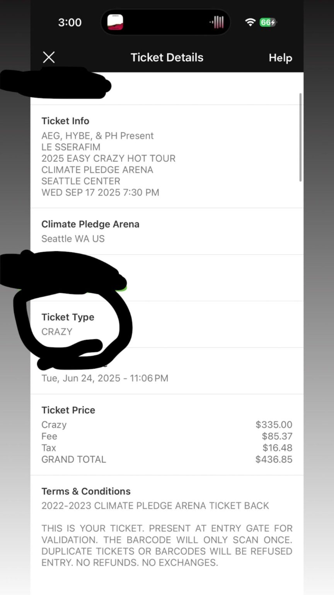The width and height of the screenshot is (334, 595).
Task: Tap the audio waveform indicator in Dynamic Island
Action: point(217,22)
